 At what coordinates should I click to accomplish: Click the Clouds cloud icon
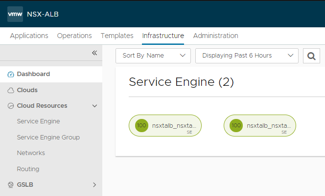[11, 90]
